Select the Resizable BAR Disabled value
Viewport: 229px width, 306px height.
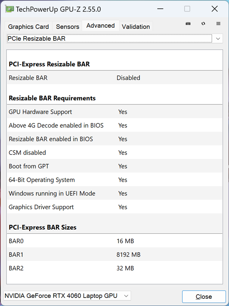pyautogui.click(x=128, y=78)
